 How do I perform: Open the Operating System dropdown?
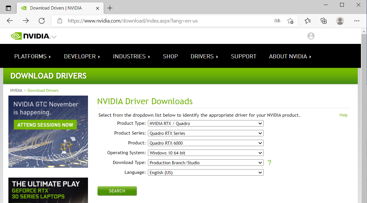tap(206, 153)
